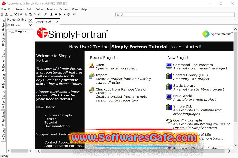Select the Unregiste... project tree item
The image size is (238, 158).
(21, 31)
